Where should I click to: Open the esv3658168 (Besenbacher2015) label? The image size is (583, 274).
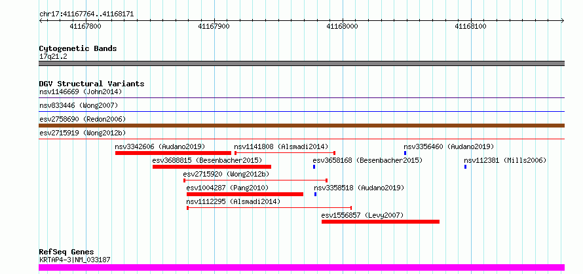367,160
